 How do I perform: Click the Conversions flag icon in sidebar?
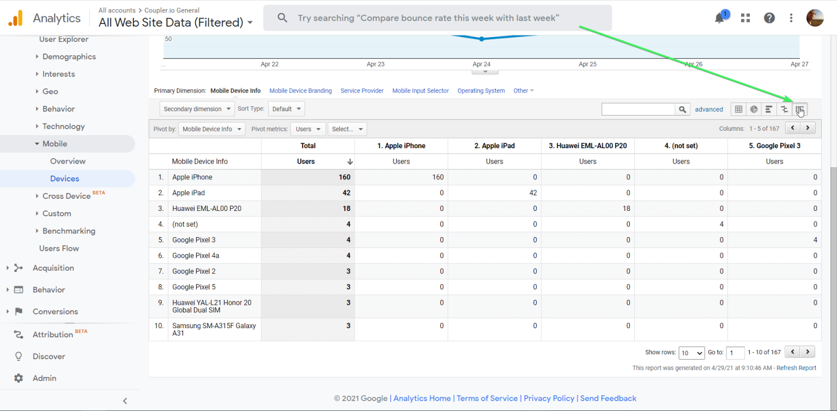click(19, 311)
